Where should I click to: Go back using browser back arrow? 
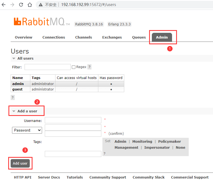tap(4, 5)
